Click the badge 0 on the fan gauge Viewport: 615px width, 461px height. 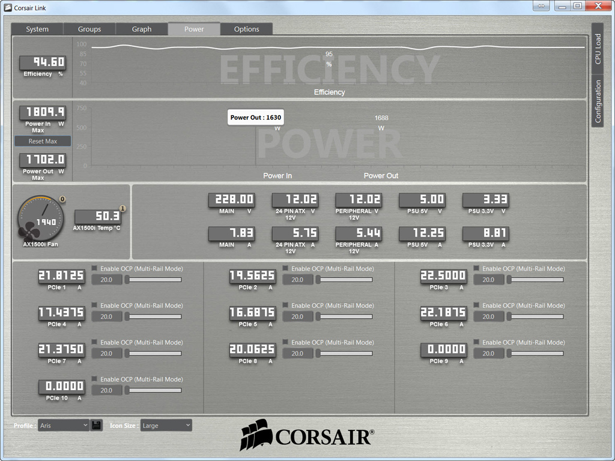point(62,199)
